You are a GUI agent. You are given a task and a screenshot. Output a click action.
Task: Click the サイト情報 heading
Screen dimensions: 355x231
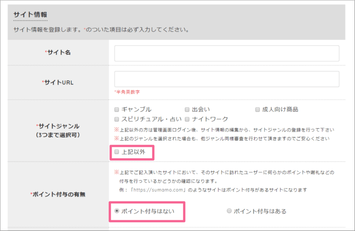[30, 15]
